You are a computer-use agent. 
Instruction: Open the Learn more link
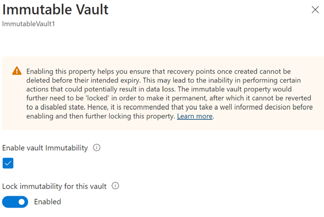point(195,117)
